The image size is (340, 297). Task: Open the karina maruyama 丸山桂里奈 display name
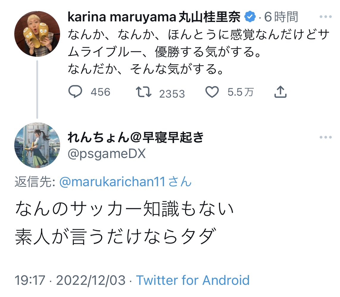pyautogui.click(x=154, y=17)
